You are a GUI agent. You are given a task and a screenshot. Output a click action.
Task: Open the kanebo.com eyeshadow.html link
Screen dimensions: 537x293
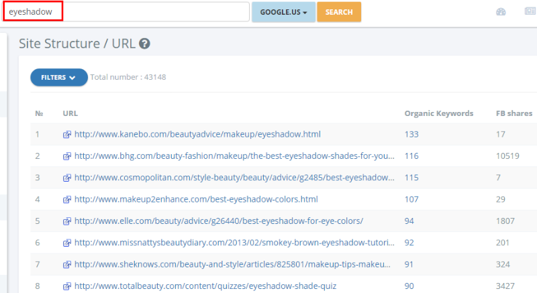(x=197, y=134)
